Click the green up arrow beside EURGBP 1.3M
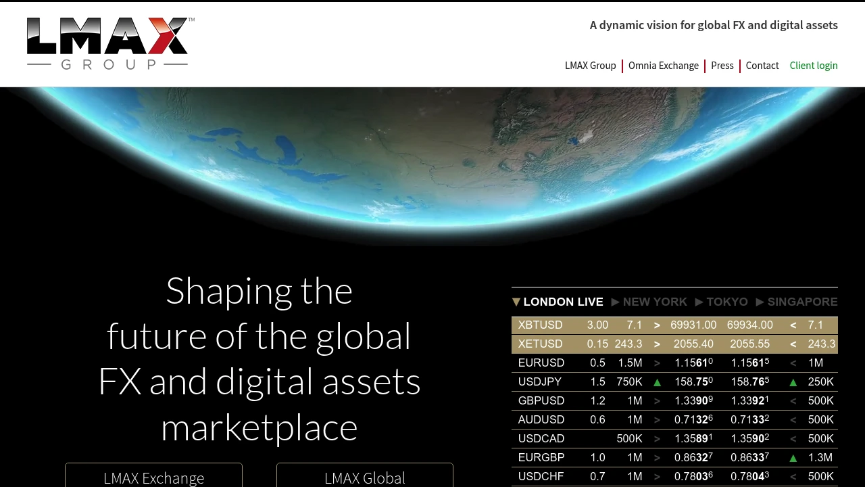Image resolution: width=865 pixels, height=487 pixels. point(793,459)
